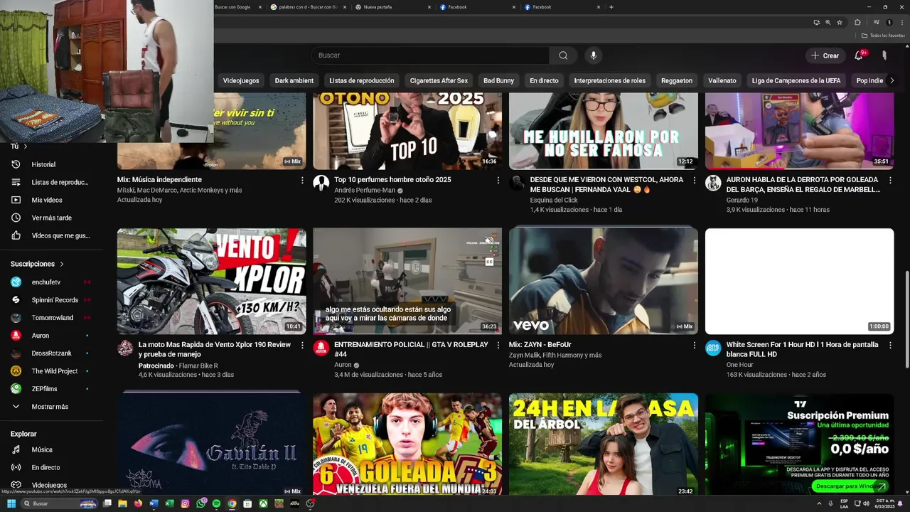Open Chrome three-dot menu

coord(901,22)
